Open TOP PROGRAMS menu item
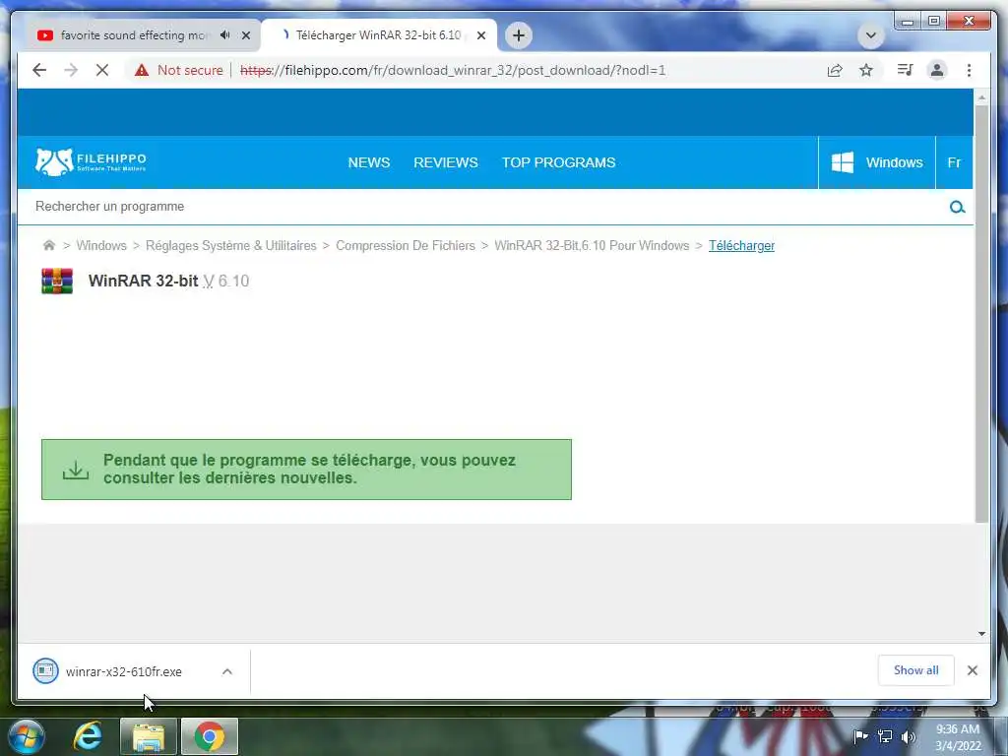Screen dimensions: 1008x756 (x=559, y=162)
